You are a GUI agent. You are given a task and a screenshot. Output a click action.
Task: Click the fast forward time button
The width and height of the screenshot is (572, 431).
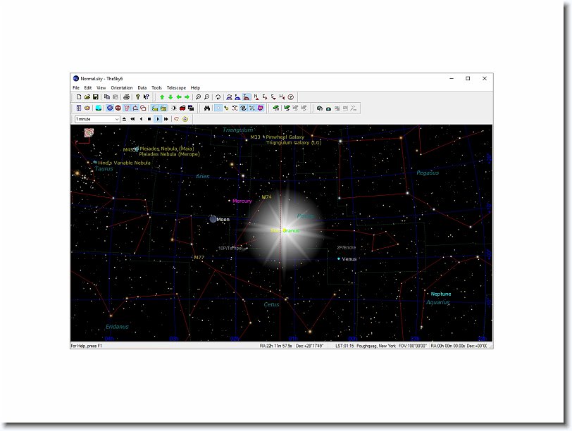pyautogui.click(x=166, y=119)
